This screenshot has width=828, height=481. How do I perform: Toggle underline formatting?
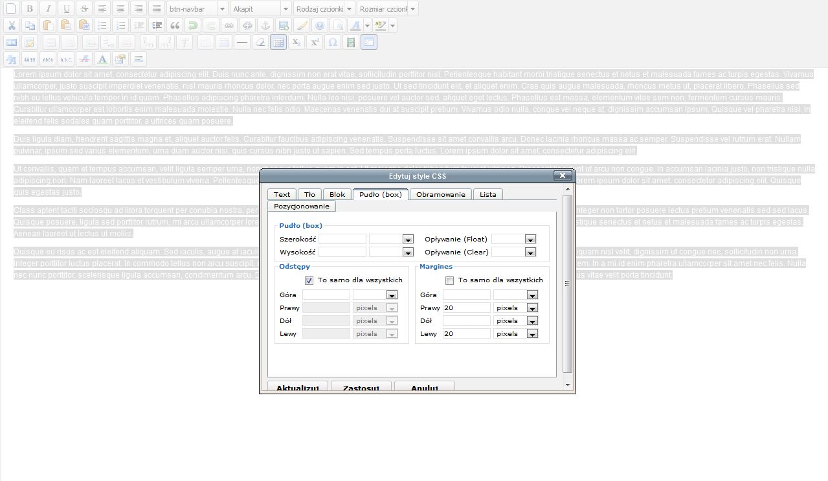pyautogui.click(x=65, y=8)
